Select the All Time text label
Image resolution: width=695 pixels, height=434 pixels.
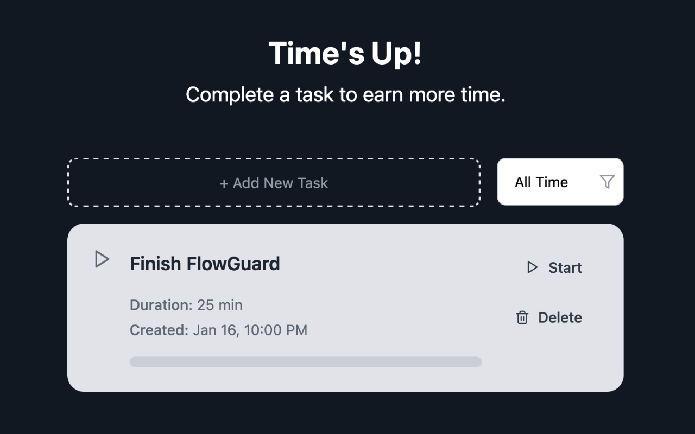pyautogui.click(x=541, y=182)
